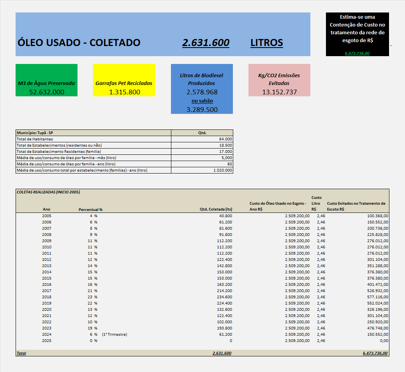This screenshot has height=372, width=405.
Task: Click the COLETAS REALIZADAS (INICIO 2005) heading
Action: pos(49,192)
